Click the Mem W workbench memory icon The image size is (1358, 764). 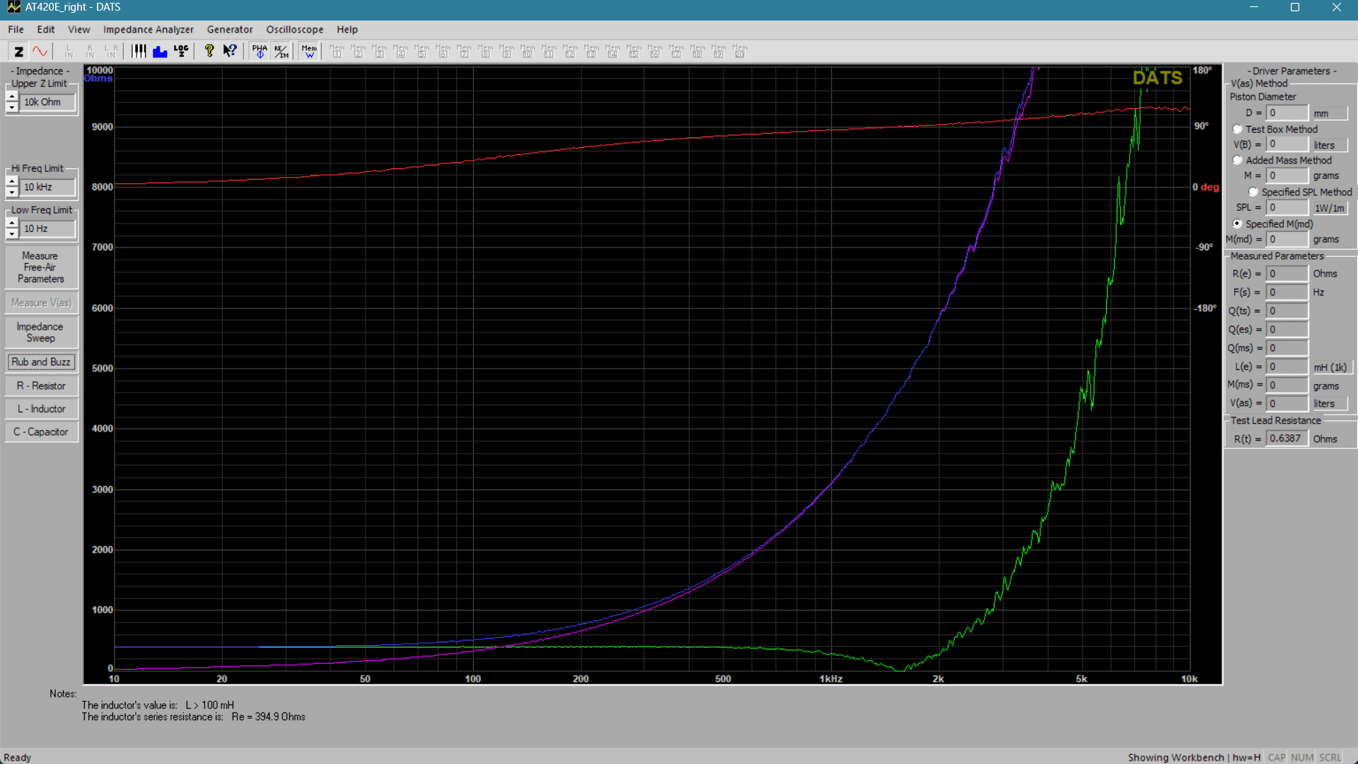point(309,51)
